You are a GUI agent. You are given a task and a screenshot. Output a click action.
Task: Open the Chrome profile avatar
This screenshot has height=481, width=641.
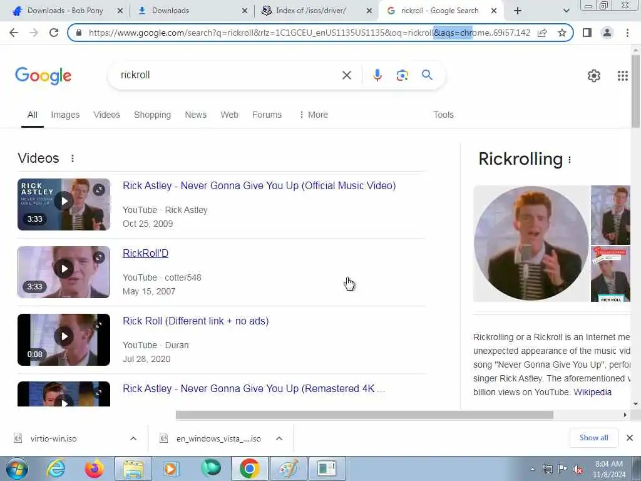pos(607,33)
